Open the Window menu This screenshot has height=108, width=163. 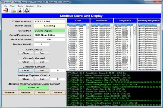click(30, 6)
